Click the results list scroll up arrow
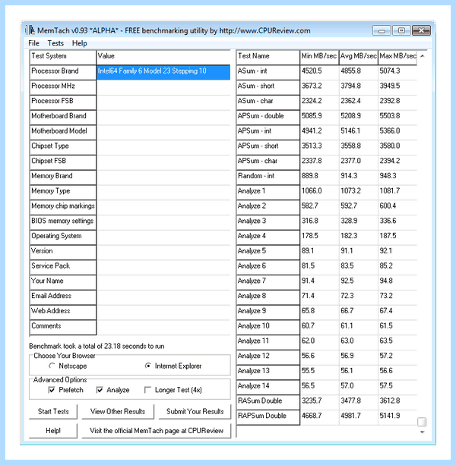This screenshot has width=456, height=465. (422, 56)
